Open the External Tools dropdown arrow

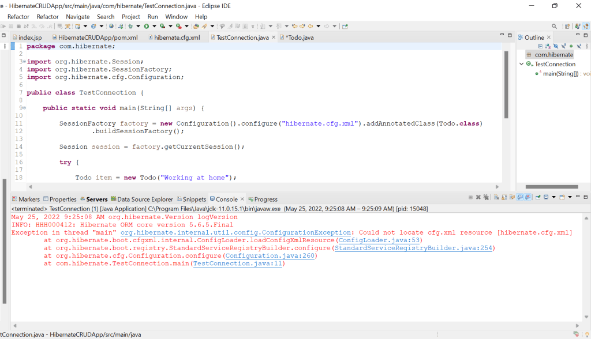(186, 27)
